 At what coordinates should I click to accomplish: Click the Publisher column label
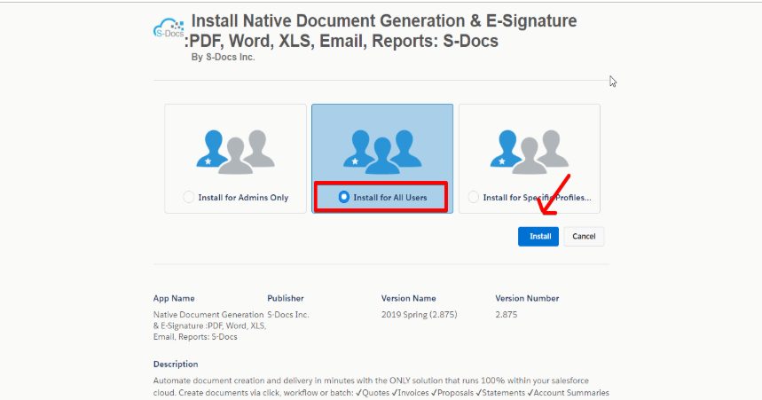coord(286,298)
